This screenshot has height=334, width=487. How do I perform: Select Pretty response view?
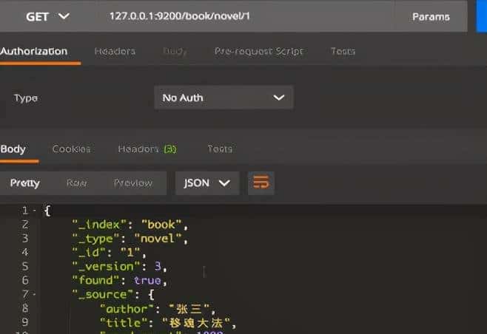coord(25,183)
